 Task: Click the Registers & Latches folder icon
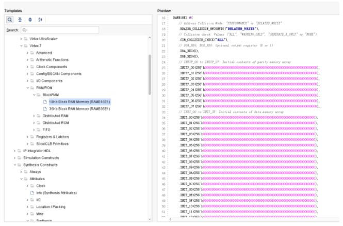(32, 137)
